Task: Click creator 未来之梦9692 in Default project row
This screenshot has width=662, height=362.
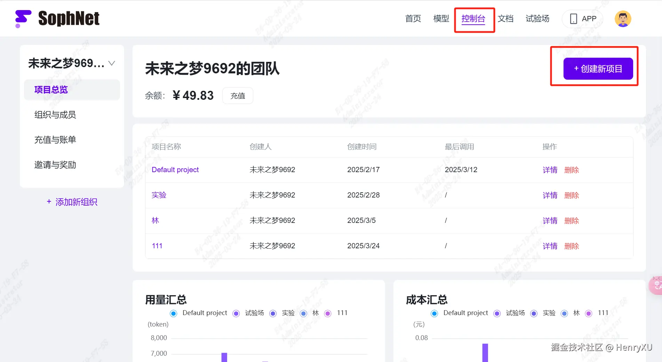Action: (x=272, y=170)
